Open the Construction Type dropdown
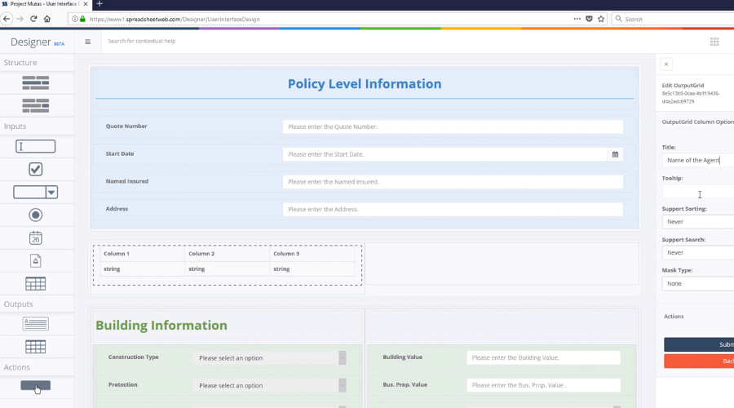Viewport: 734px width, 408px height. (x=270, y=358)
